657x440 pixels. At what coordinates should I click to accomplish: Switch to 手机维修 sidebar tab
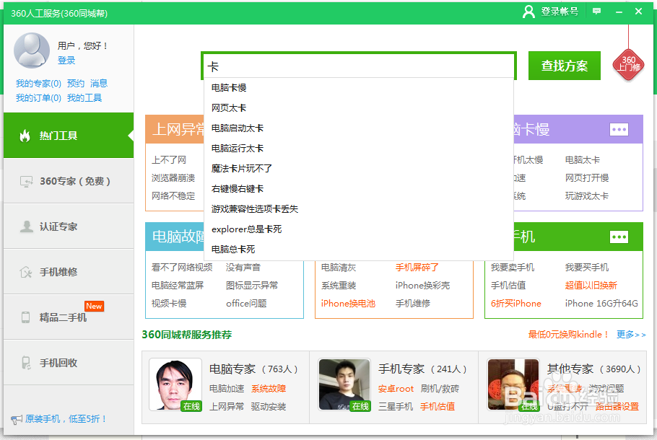pyautogui.click(x=69, y=272)
